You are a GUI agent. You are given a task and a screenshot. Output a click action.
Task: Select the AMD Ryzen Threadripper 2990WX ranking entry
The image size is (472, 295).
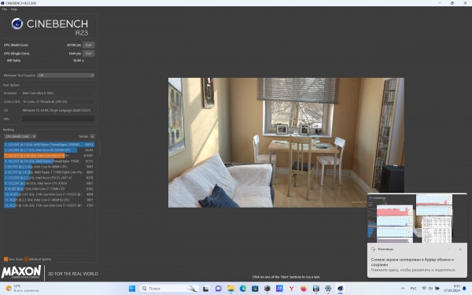point(49,145)
